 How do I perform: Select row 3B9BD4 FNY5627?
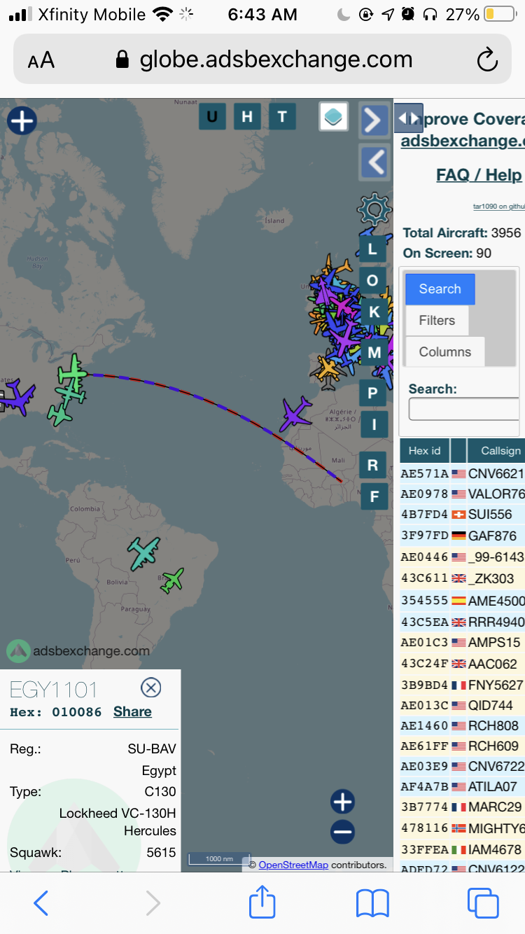tap(462, 685)
